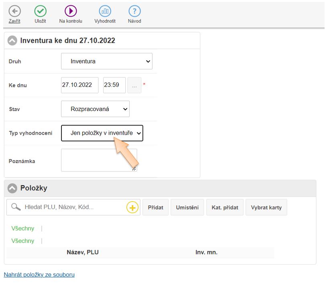Click inside the Poznámka text area
The height and width of the screenshot is (291, 329).
click(99, 160)
